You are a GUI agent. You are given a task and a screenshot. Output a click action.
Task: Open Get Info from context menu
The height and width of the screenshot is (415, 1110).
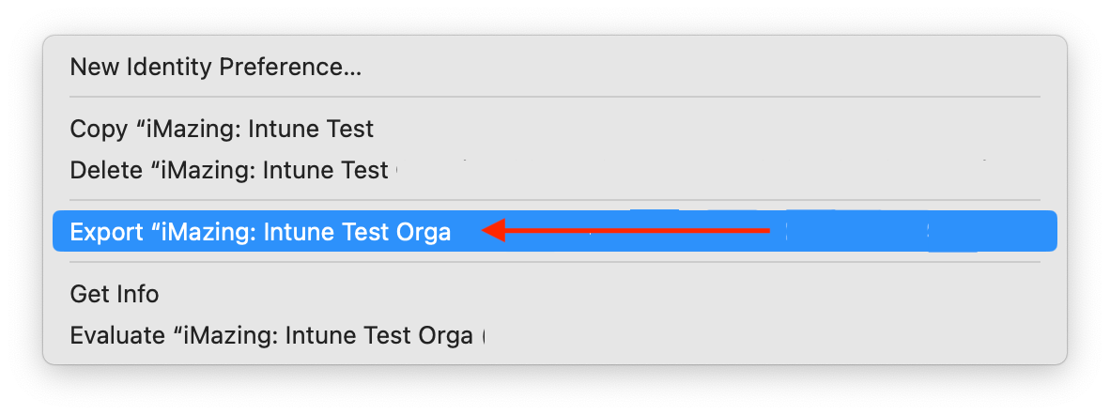coord(115,294)
